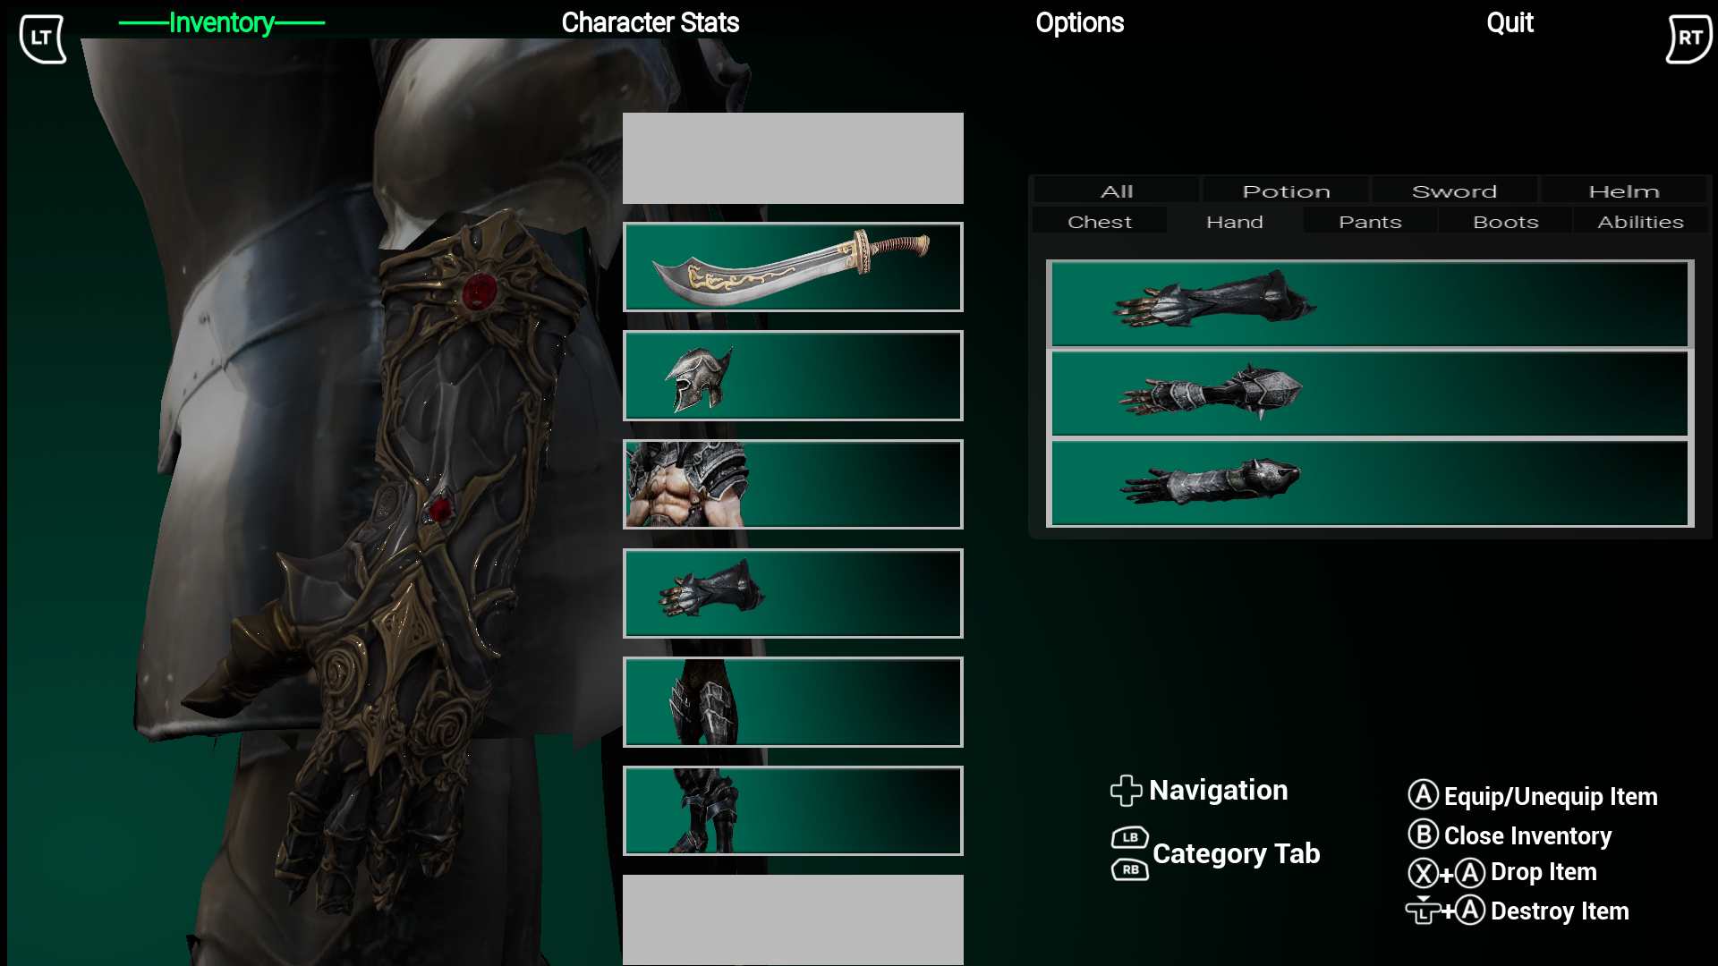This screenshot has width=1718, height=966.
Task: Pick the spiked gauntlet in second row
Action: click(1369, 394)
